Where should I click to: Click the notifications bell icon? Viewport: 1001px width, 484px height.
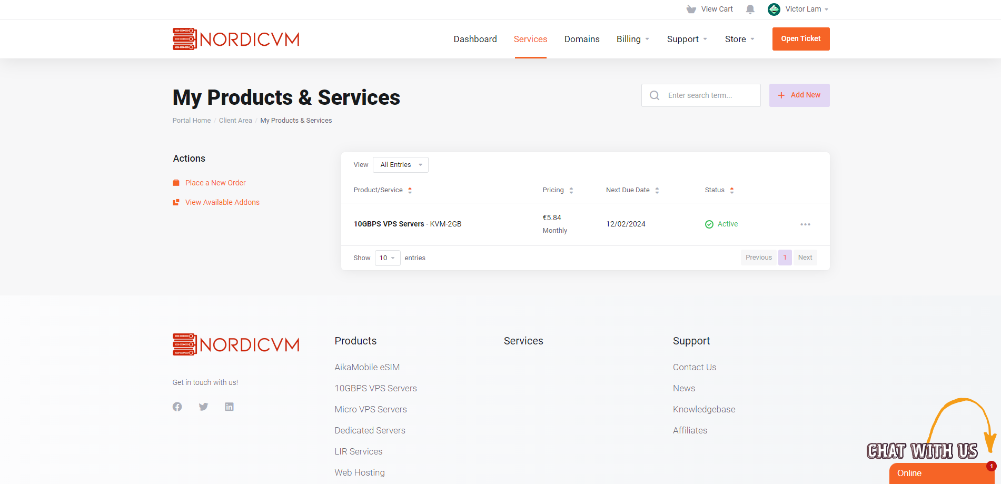750,9
